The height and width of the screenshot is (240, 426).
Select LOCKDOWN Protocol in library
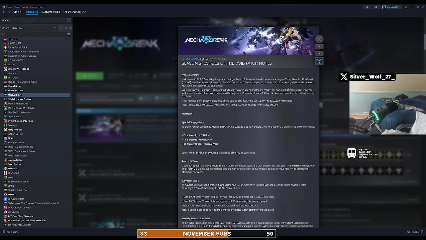tap(18, 69)
